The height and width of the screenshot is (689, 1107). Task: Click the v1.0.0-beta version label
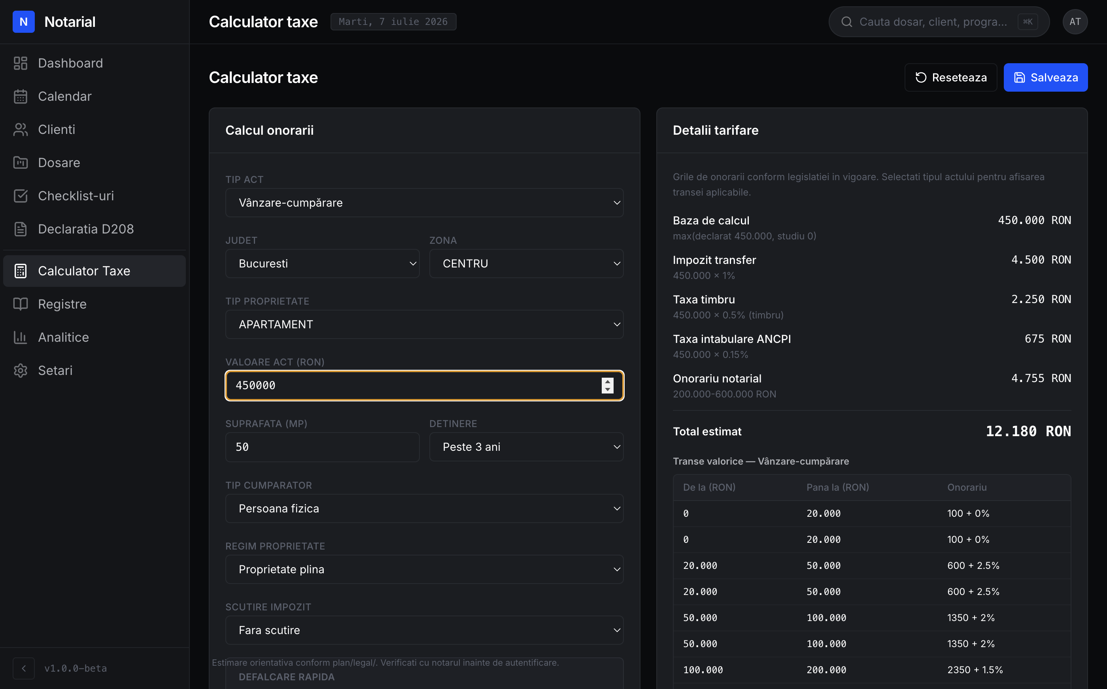76,668
